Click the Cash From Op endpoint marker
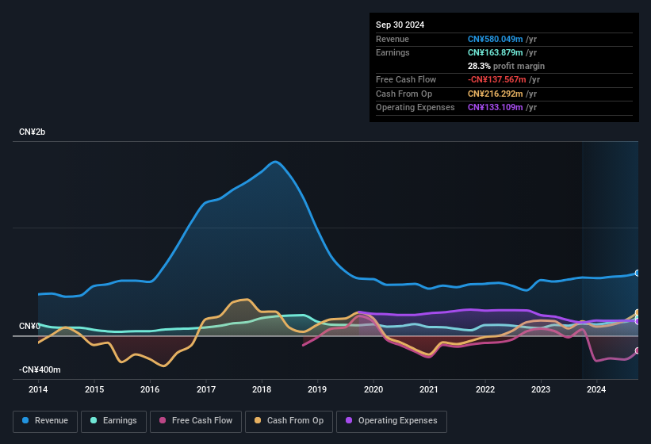 point(638,312)
